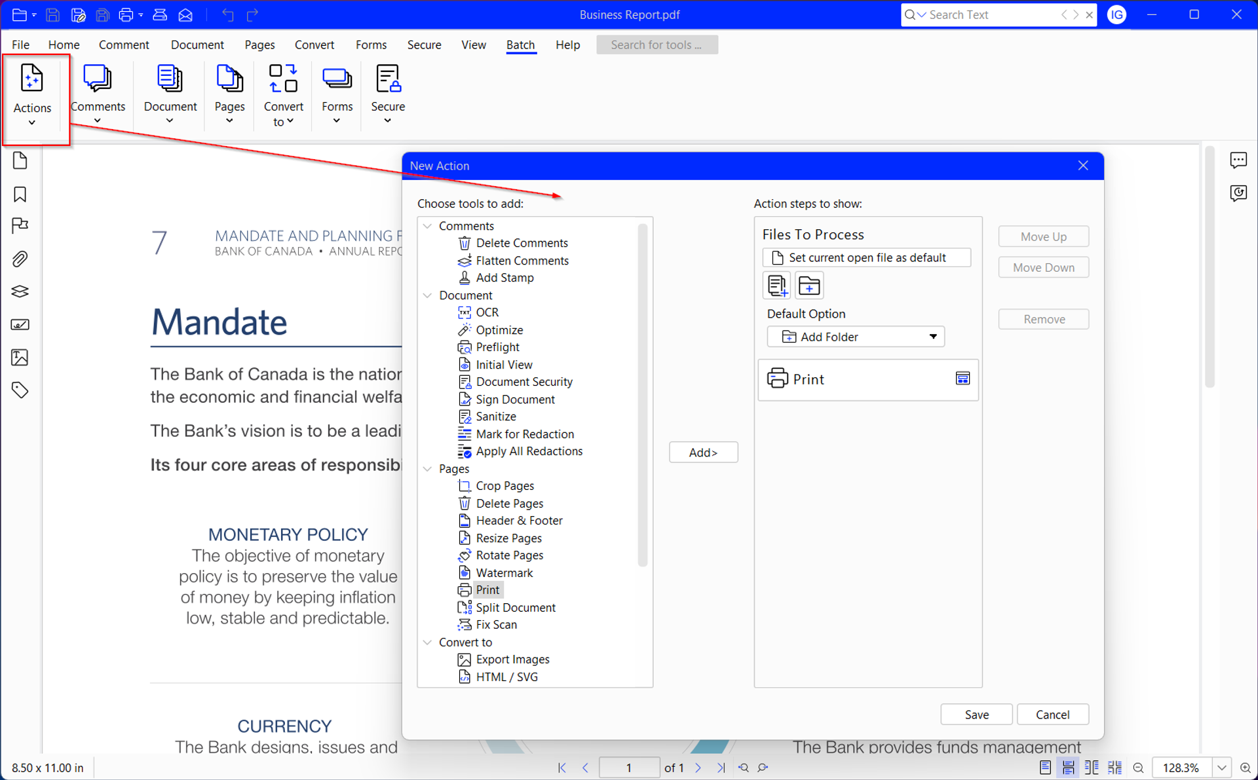
Task: Select OCR in the tools tree
Action: (x=487, y=312)
